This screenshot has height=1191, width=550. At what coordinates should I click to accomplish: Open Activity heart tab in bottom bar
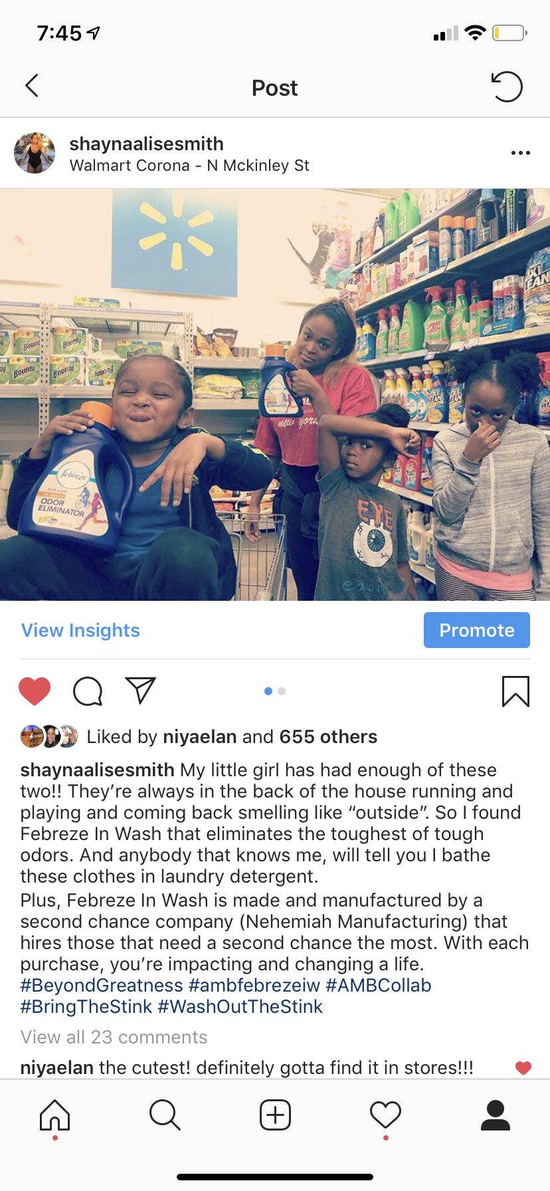tap(385, 1115)
